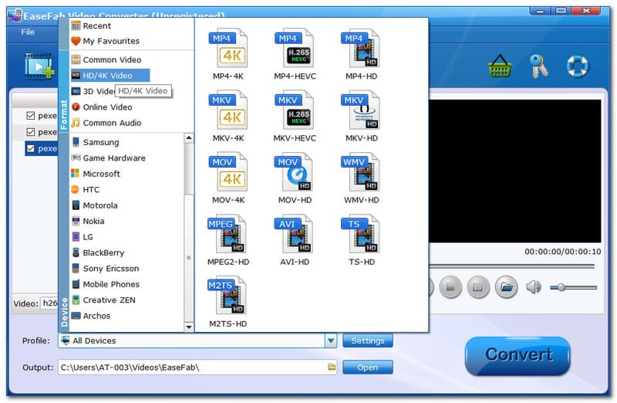Viewport: 617px width, 403px height.
Task: Click the video playback progress bar
Action: point(511,266)
